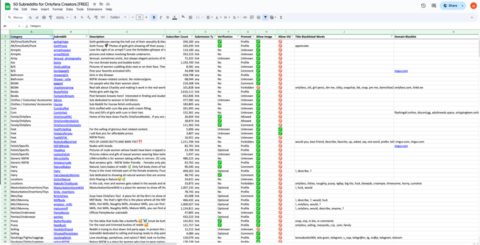This screenshot has width=480, height=245.
Task: Toggle the filter funnel button
Action: 266,18
